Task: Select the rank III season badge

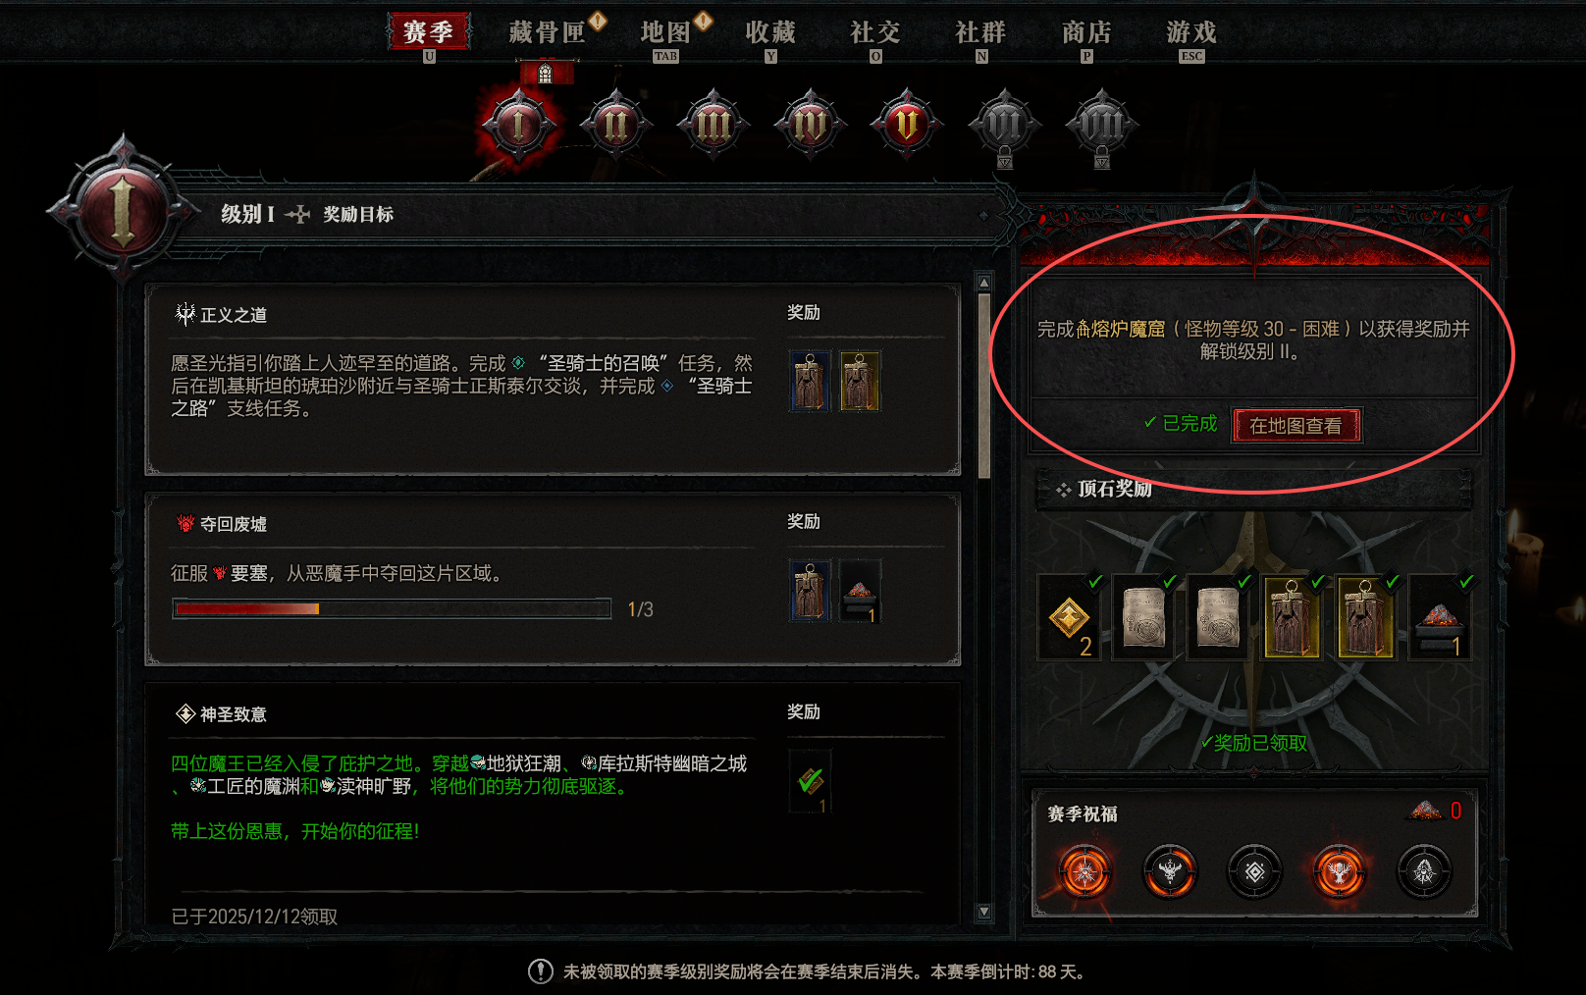Action: click(713, 125)
